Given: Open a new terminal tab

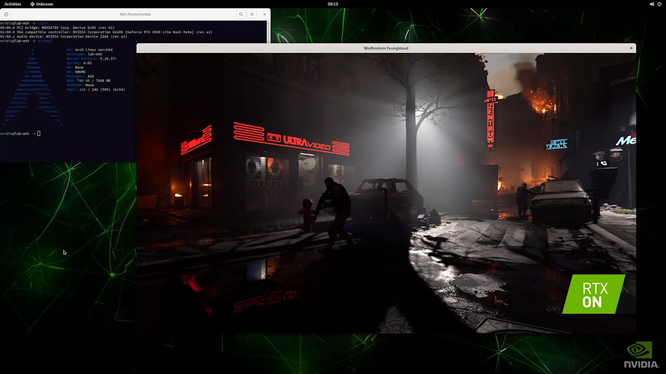Looking at the screenshot, I should tap(6, 15).
